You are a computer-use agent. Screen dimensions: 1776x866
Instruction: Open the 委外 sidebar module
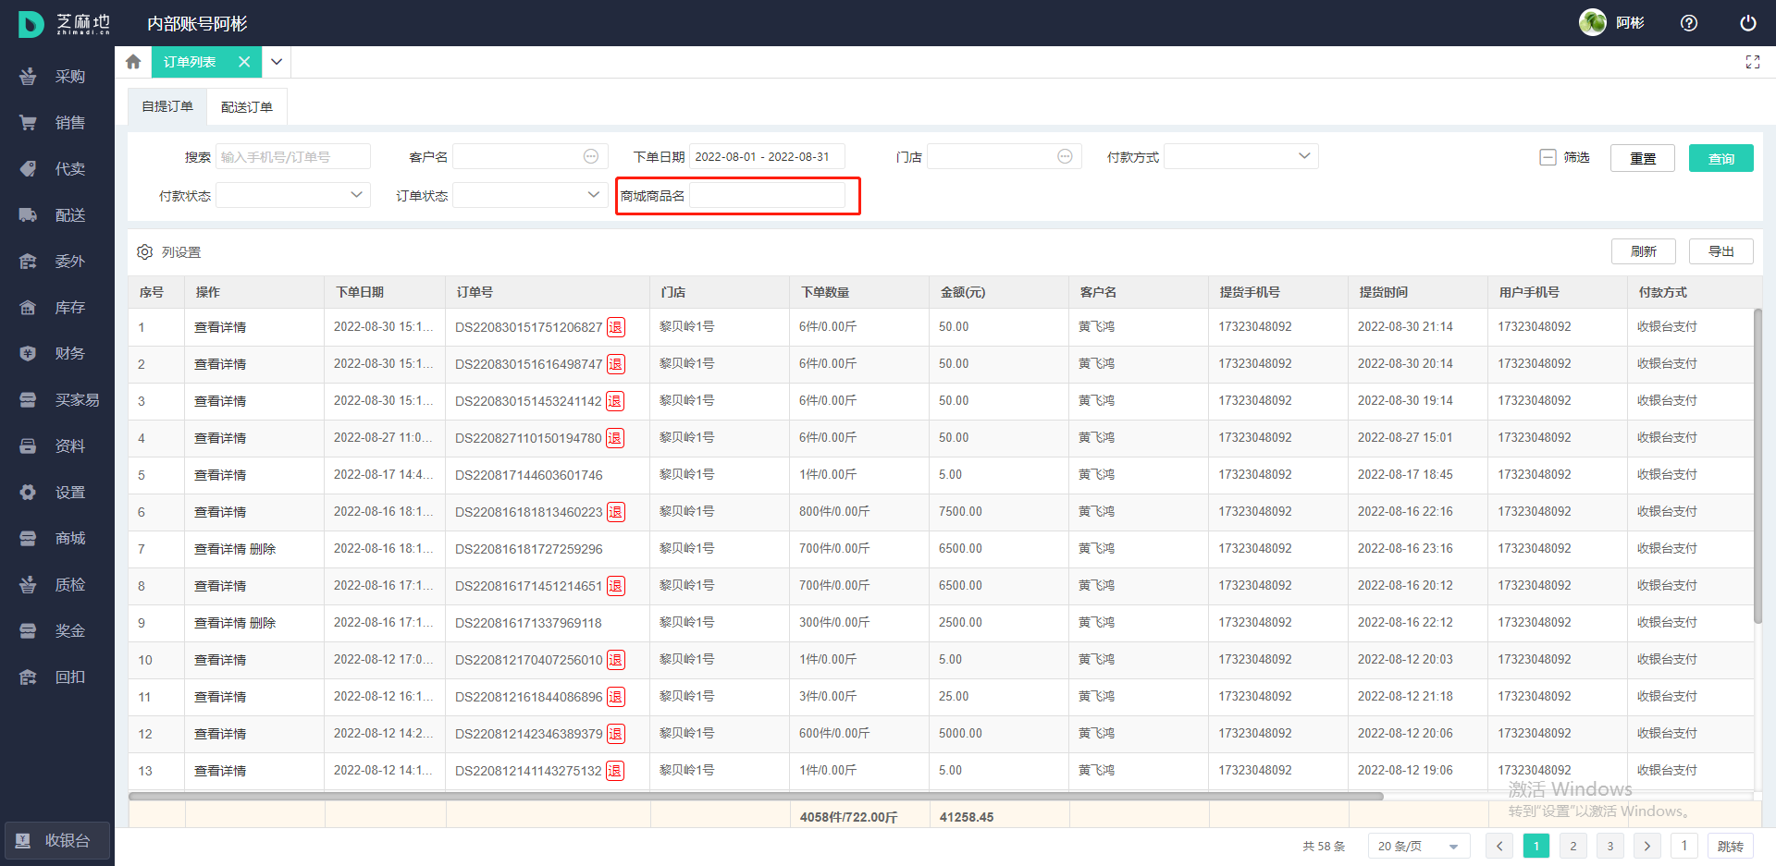57,262
